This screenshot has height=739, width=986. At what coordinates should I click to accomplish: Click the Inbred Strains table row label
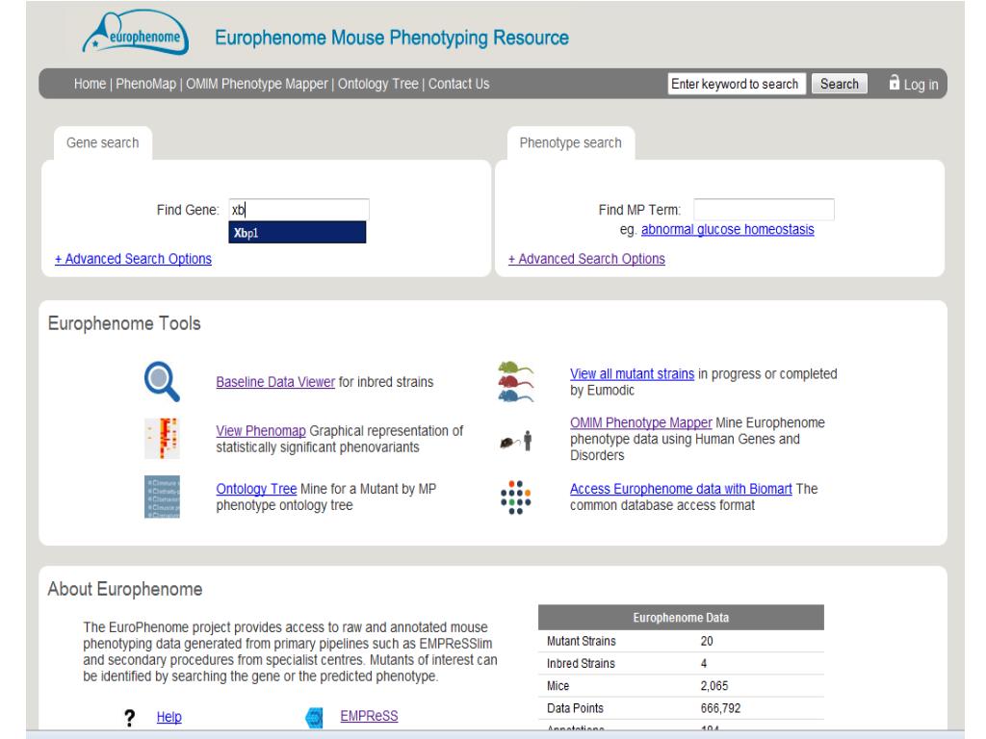[581, 664]
